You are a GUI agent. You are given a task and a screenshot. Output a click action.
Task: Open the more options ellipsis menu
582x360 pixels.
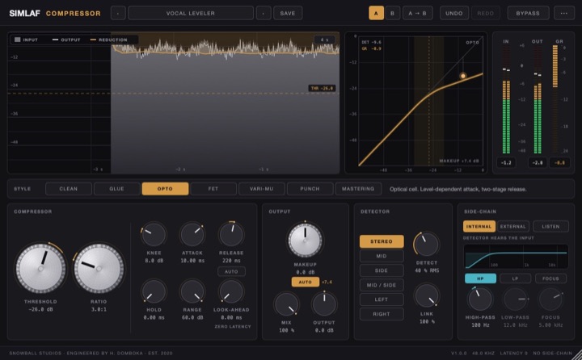[x=564, y=14]
